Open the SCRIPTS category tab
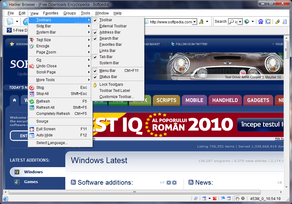 [x=166, y=100]
